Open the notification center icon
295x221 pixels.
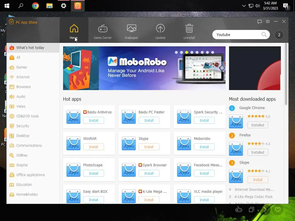[x=286, y=6]
